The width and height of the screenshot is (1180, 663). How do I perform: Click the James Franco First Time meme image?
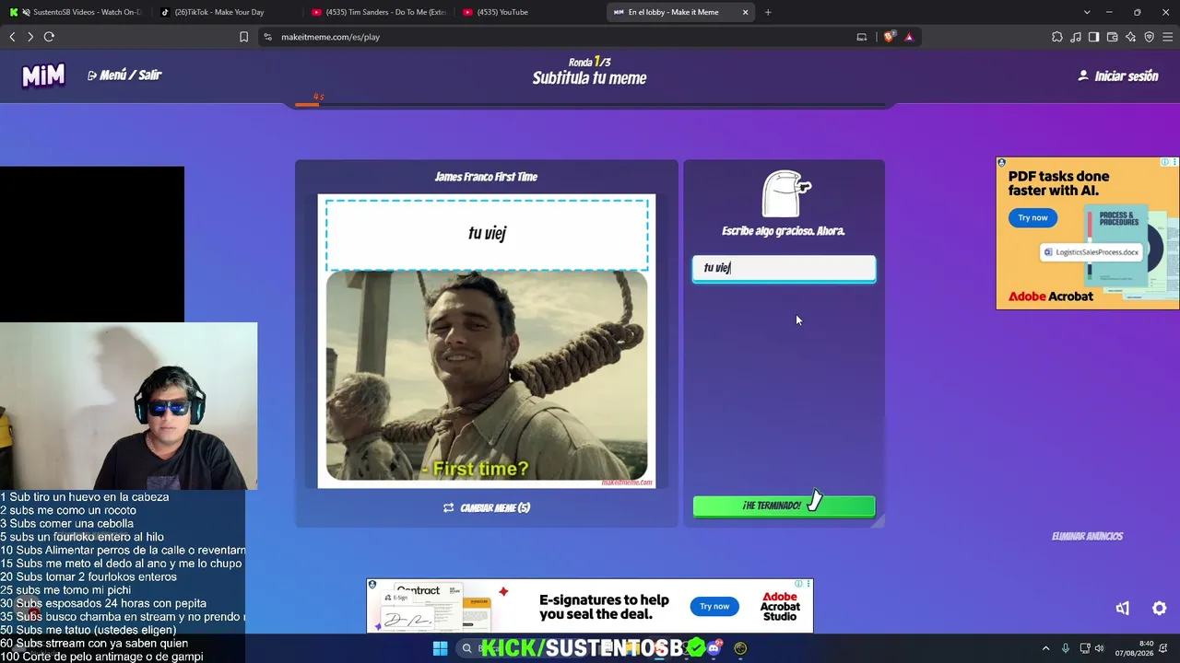(x=487, y=376)
